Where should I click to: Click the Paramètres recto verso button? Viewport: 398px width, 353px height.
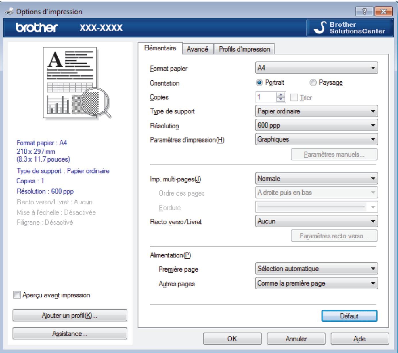pyautogui.click(x=334, y=236)
